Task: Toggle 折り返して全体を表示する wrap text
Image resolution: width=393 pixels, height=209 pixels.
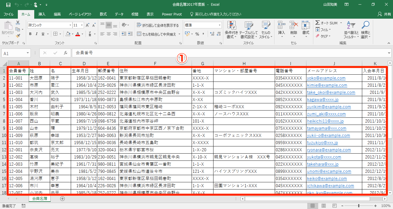Action: [x=158, y=25]
